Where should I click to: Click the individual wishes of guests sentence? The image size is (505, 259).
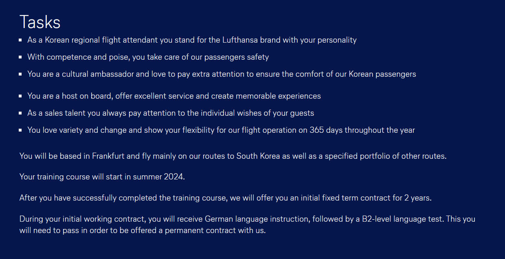point(171,113)
